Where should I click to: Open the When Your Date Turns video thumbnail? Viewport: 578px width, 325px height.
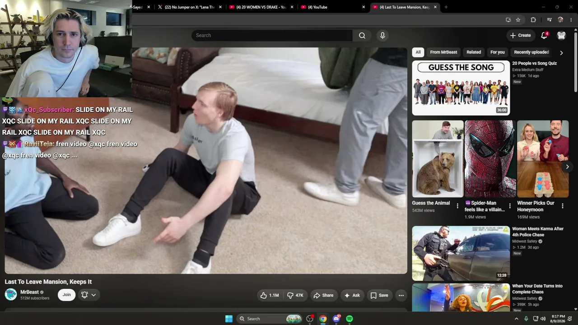pyautogui.click(x=461, y=297)
